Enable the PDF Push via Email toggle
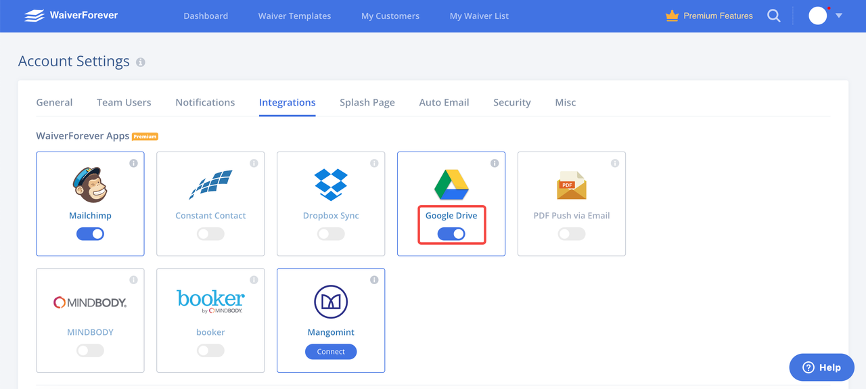Viewport: 866px width, 389px height. [572, 234]
